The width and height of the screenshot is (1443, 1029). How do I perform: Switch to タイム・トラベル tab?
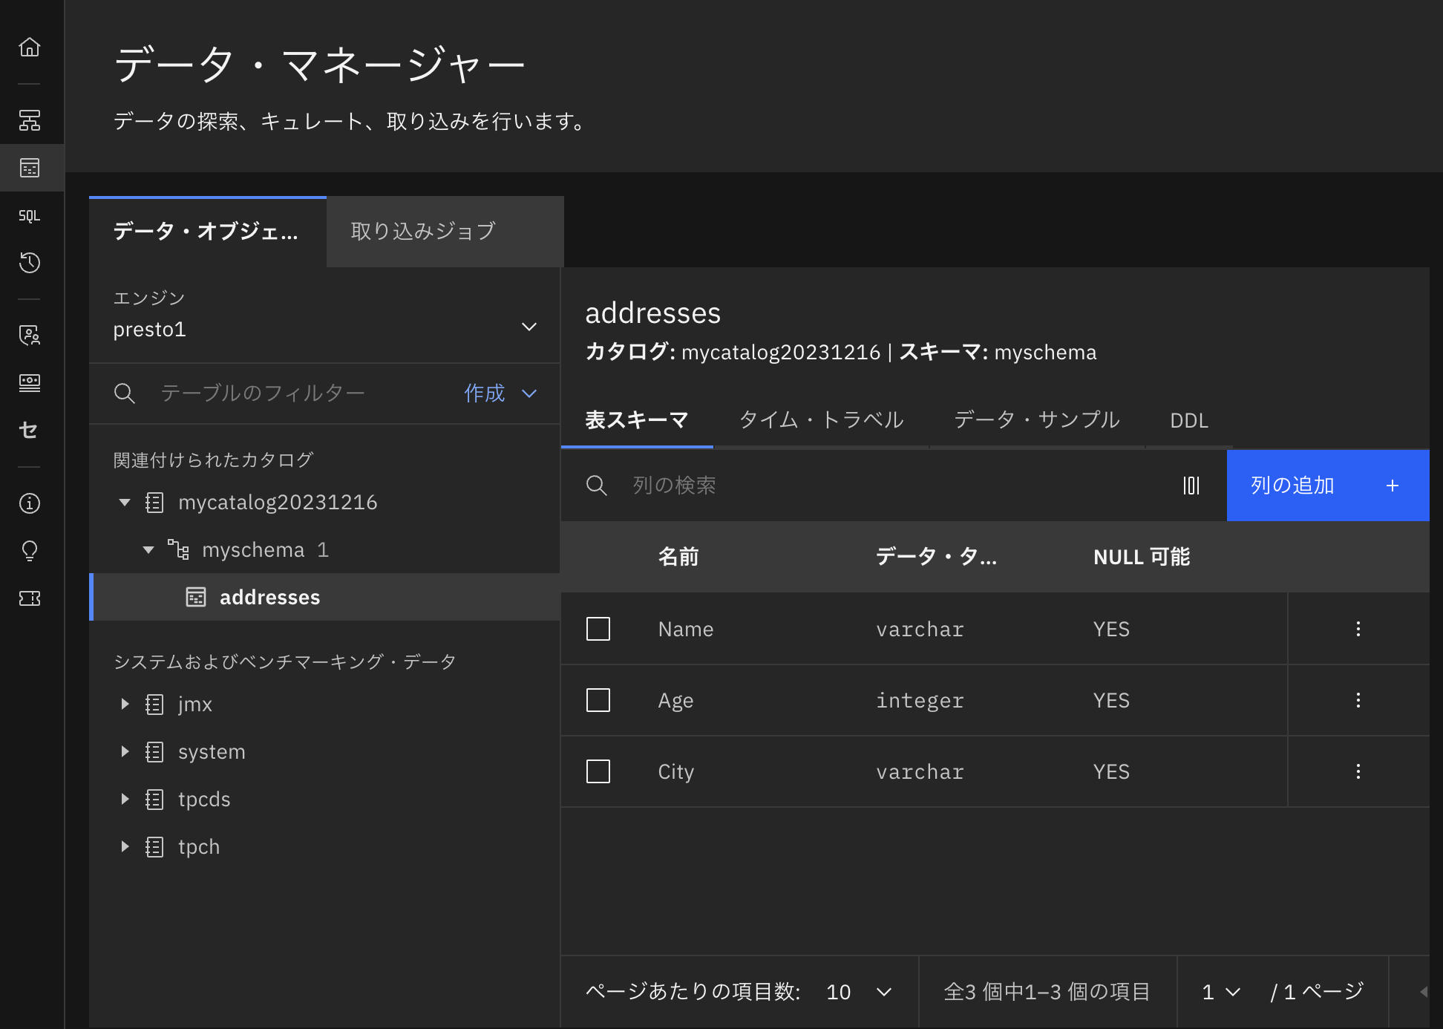[821, 420]
